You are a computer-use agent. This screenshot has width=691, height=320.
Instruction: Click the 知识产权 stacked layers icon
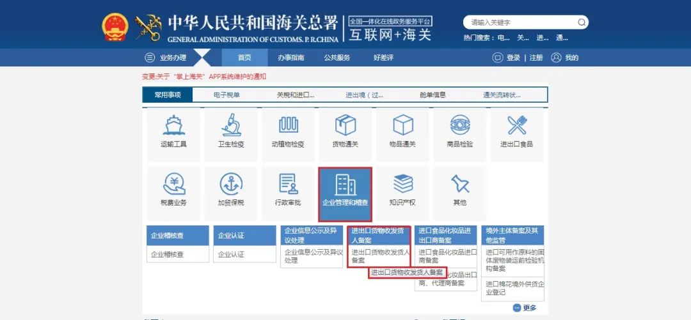[402, 184]
